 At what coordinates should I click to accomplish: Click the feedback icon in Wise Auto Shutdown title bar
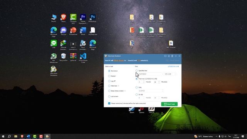(x=165, y=56)
